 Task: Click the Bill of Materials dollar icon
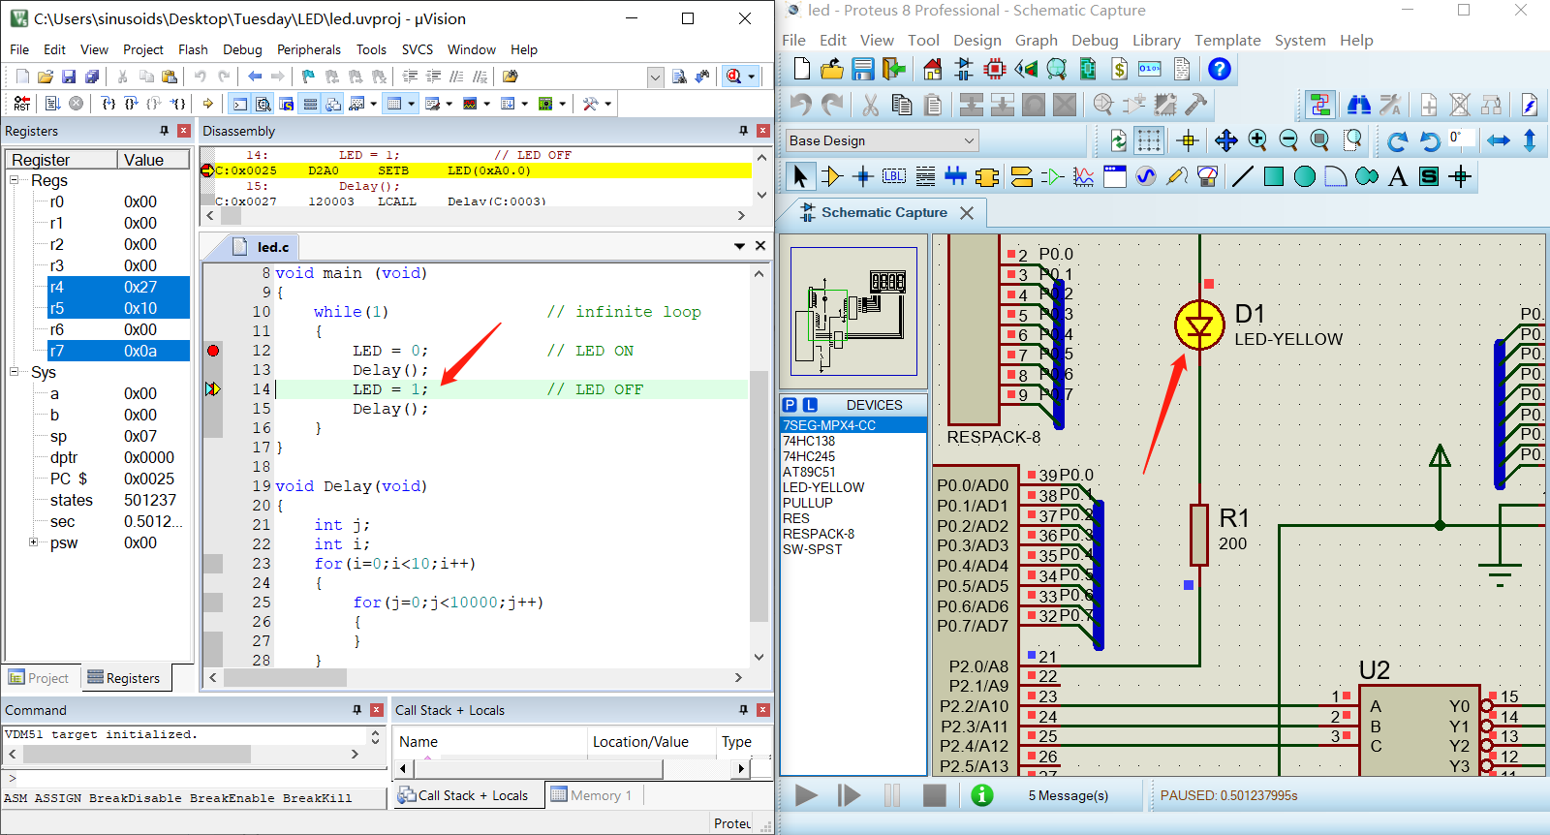coord(1119,69)
